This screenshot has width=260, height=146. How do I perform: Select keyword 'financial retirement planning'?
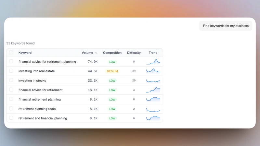coord(39,99)
